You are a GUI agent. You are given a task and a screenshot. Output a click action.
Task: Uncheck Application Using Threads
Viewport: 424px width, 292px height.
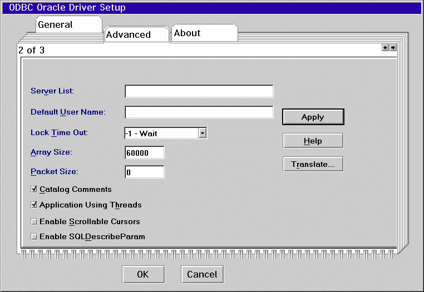(34, 205)
